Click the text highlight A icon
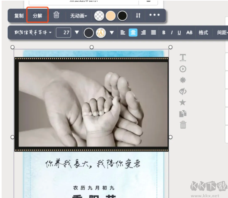 click(x=101, y=33)
